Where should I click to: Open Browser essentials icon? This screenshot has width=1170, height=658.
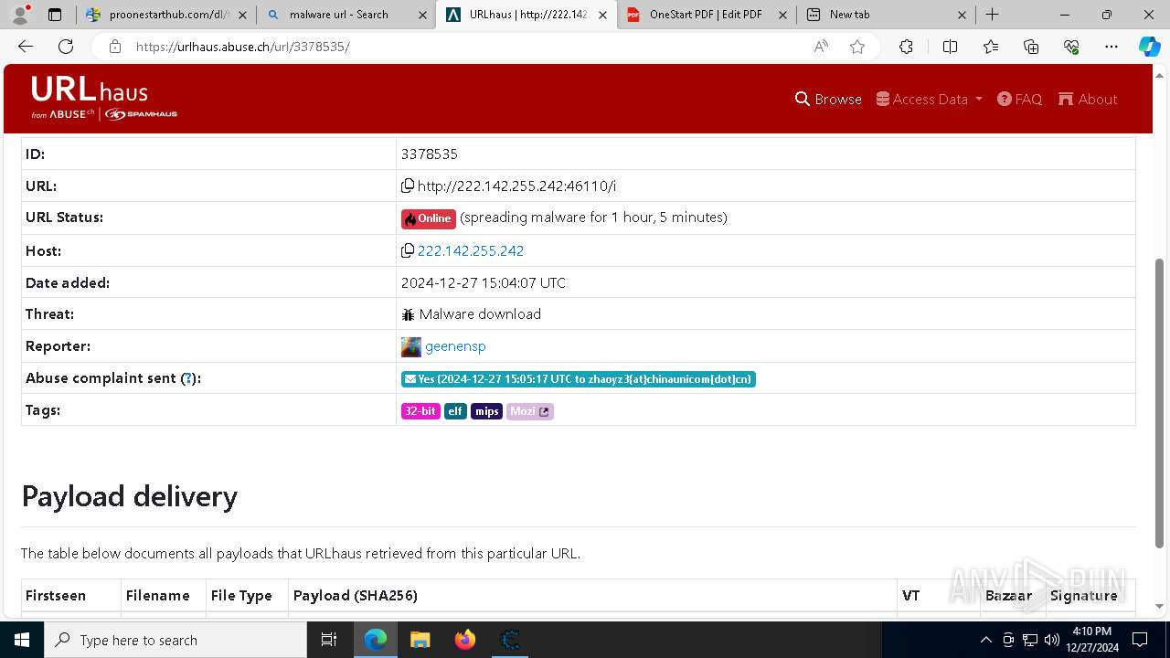pos(1071,47)
